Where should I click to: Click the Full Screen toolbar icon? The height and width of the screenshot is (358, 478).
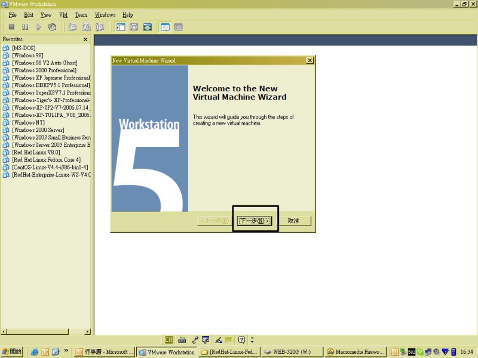click(x=148, y=27)
